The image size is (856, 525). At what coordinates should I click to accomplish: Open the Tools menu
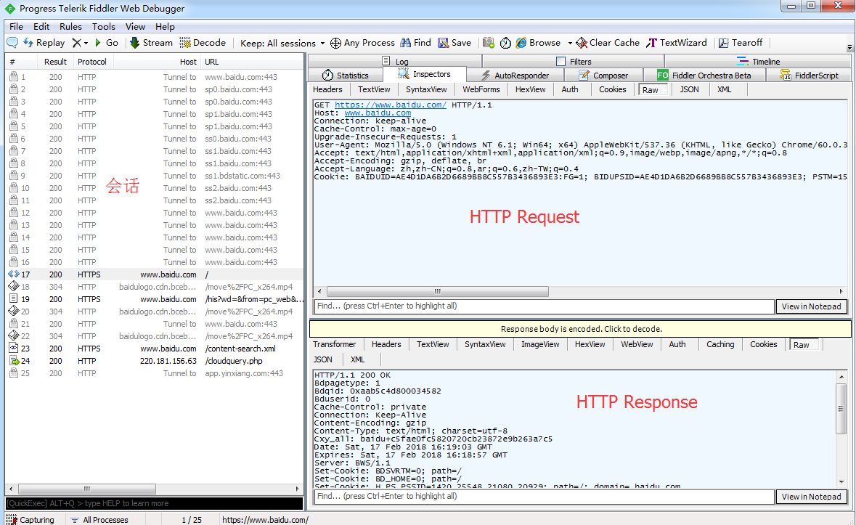[x=104, y=26]
